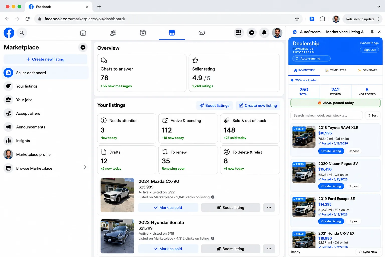Mark the Mazda CX-90 as sold
385x257 pixels.
pos(168,208)
